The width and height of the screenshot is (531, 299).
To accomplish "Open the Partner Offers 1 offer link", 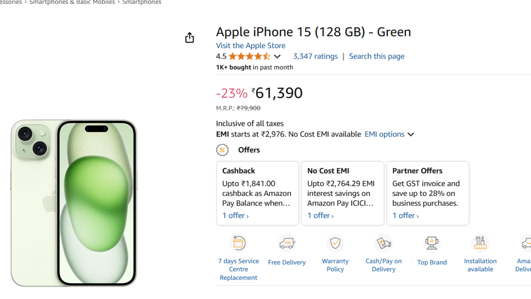I will tap(405, 216).
